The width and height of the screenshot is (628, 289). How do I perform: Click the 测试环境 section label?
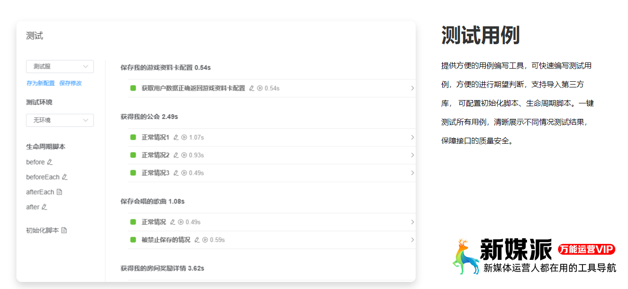[39, 102]
